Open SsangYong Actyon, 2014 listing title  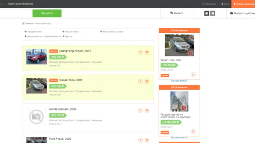(x=75, y=51)
